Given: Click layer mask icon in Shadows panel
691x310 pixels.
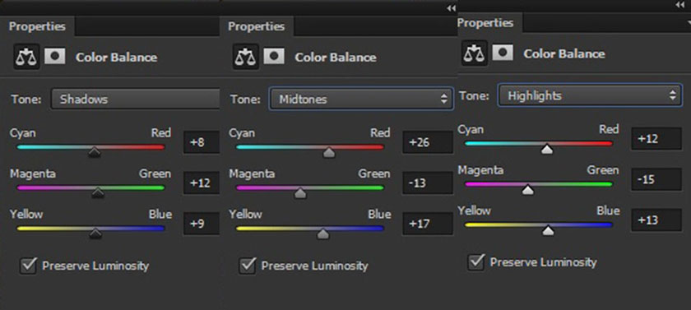Looking at the screenshot, I should [x=55, y=57].
